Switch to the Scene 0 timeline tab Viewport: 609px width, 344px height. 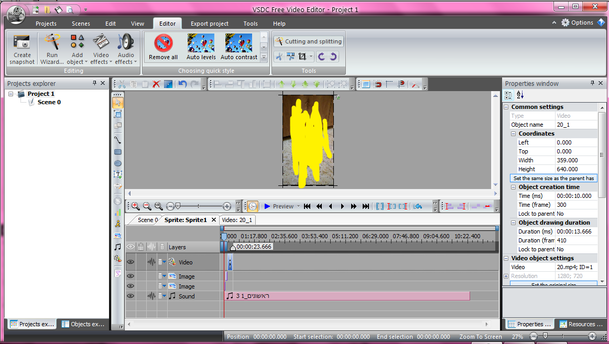point(148,220)
